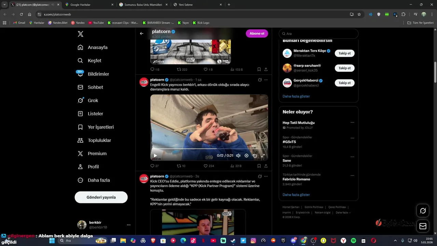Viewport: 437px width, 246px height.
Task: Click Gönderi yayınla button
Action: [101, 197]
